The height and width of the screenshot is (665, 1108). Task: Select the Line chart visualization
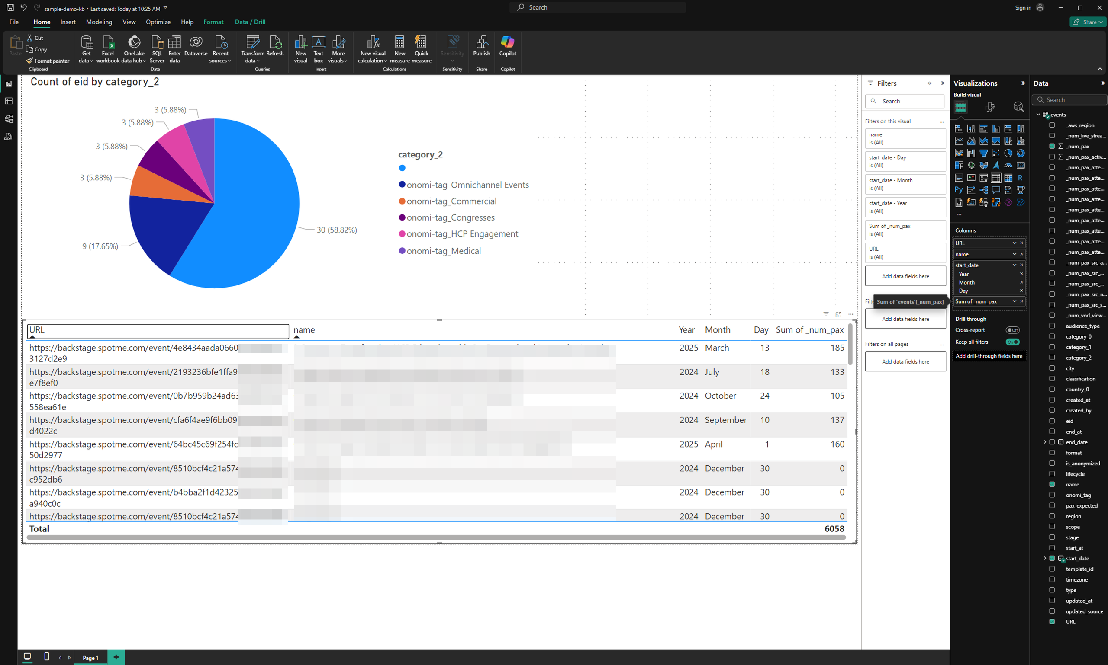coord(959,141)
